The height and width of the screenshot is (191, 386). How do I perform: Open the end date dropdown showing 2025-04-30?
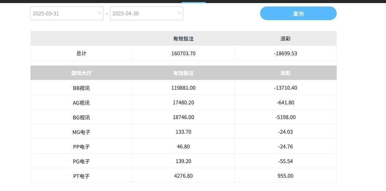point(146,14)
